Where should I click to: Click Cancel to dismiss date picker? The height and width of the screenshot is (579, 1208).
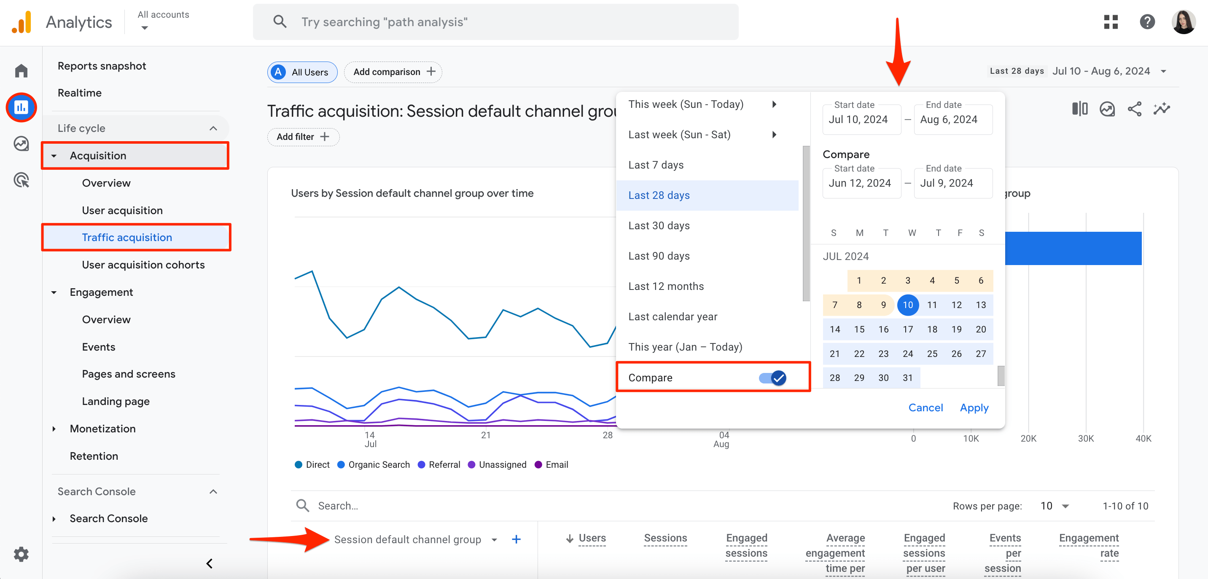pos(925,407)
